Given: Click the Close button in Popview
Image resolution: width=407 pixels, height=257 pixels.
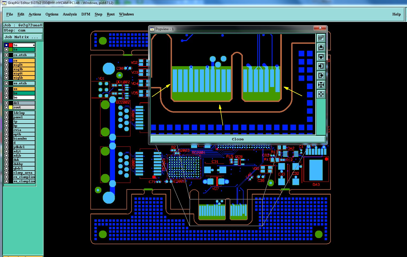Looking at the screenshot, I should pyautogui.click(x=238, y=139).
